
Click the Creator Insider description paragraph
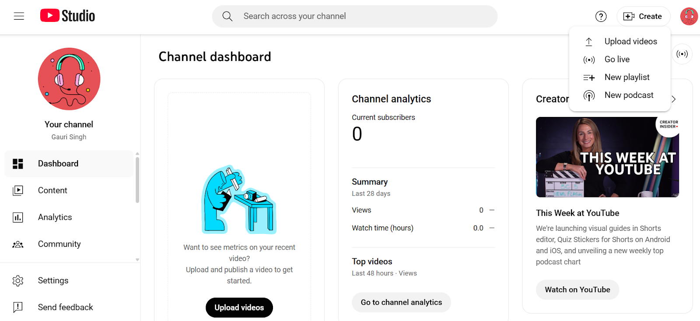pyautogui.click(x=603, y=245)
